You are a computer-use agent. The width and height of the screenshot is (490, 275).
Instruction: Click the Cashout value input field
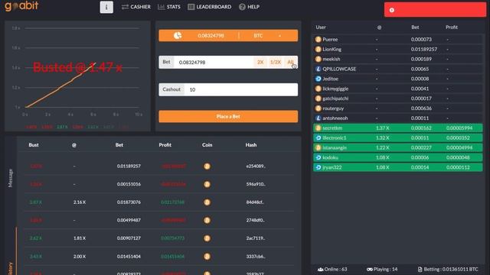(241, 89)
